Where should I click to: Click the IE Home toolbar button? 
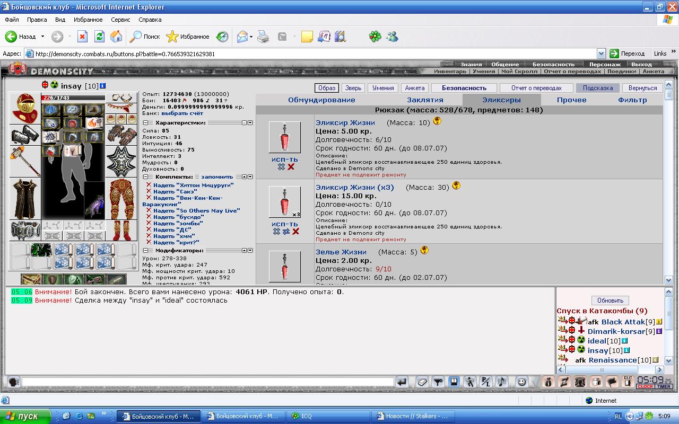[116, 37]
